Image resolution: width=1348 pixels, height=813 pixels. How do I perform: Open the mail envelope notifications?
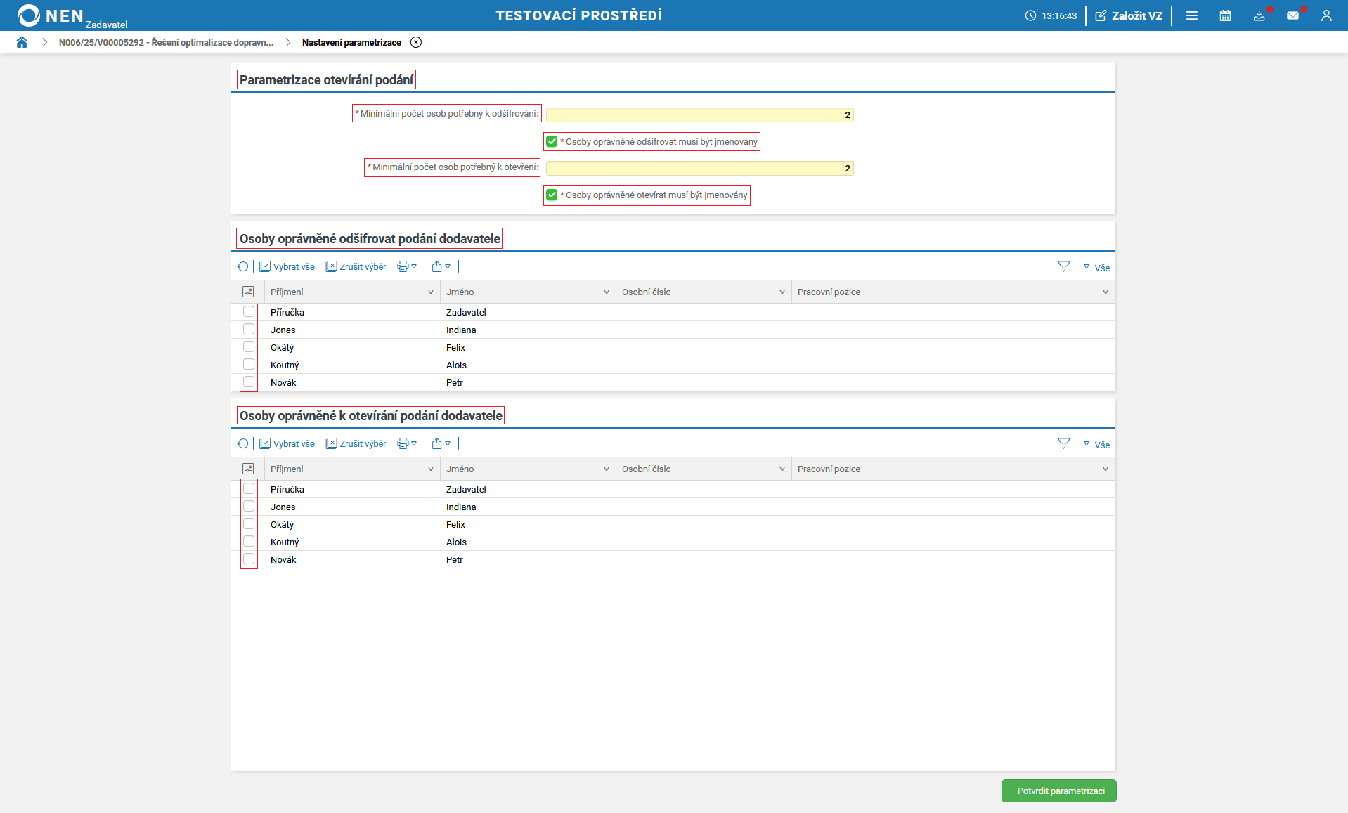(x=1292, y=15)
